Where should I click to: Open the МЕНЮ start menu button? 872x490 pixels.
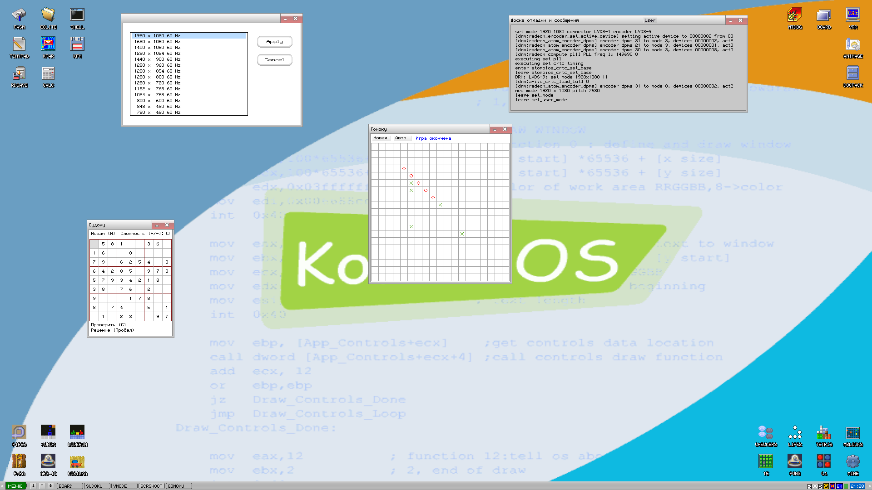15,486
